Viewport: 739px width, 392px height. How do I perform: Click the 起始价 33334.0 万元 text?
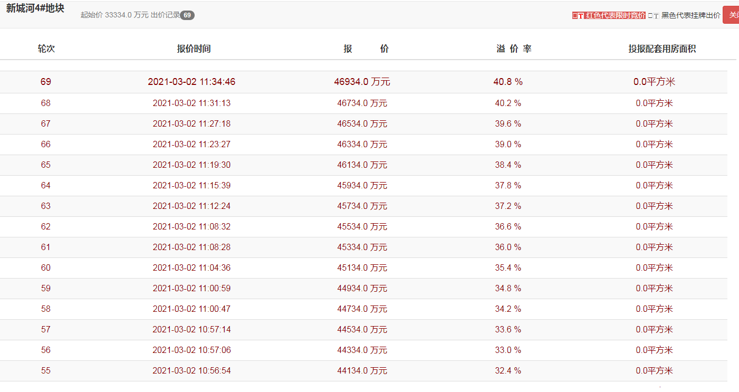114,15
